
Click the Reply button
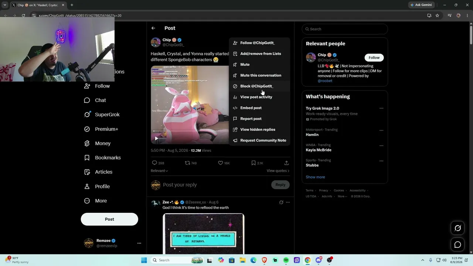[x=280, y=185]
